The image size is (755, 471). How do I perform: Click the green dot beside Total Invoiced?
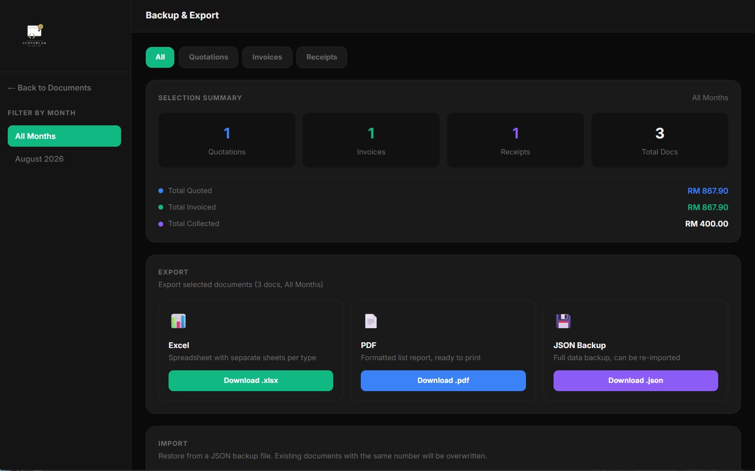pyautogui.click(x=161, y=207)
